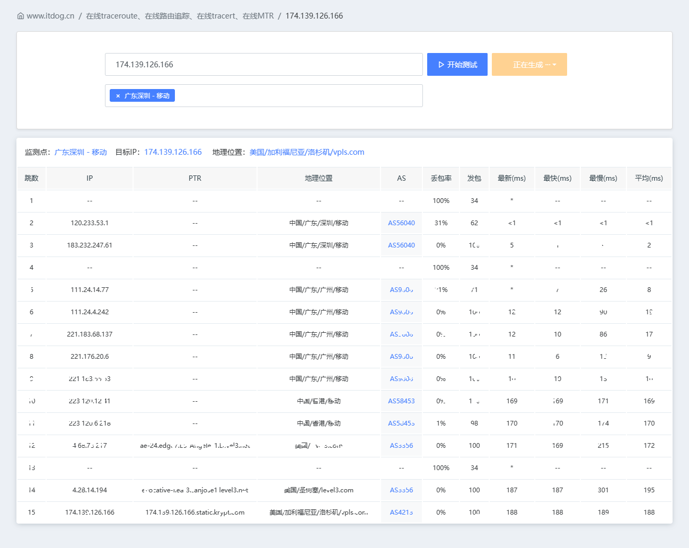Select the 174.139.126.166 cell in the hop 15 row
The image size is (689, 548).
pyautogui.click(x=90, y=512)
